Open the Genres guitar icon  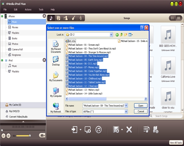(x=73, y=18)
